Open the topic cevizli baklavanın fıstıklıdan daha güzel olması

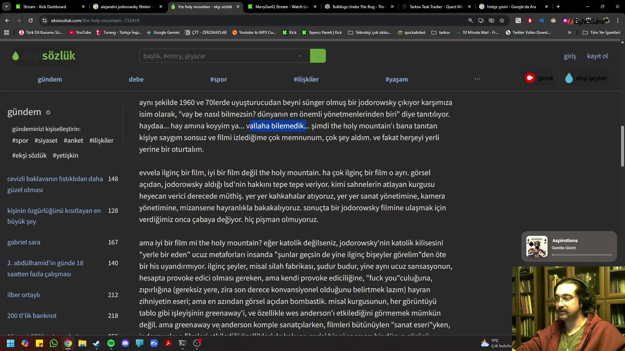tap(55, 184)
